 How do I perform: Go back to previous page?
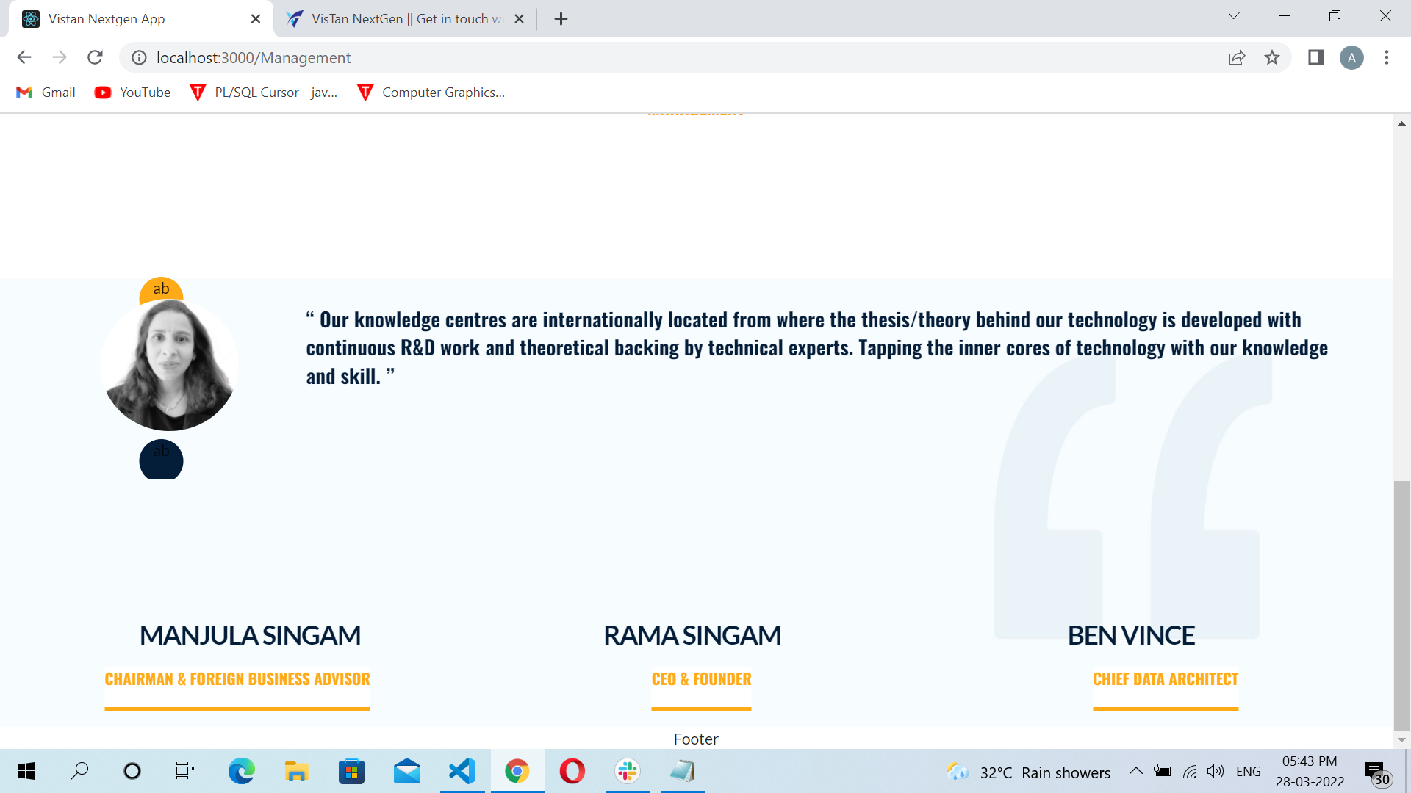click(x=24, y=57)
